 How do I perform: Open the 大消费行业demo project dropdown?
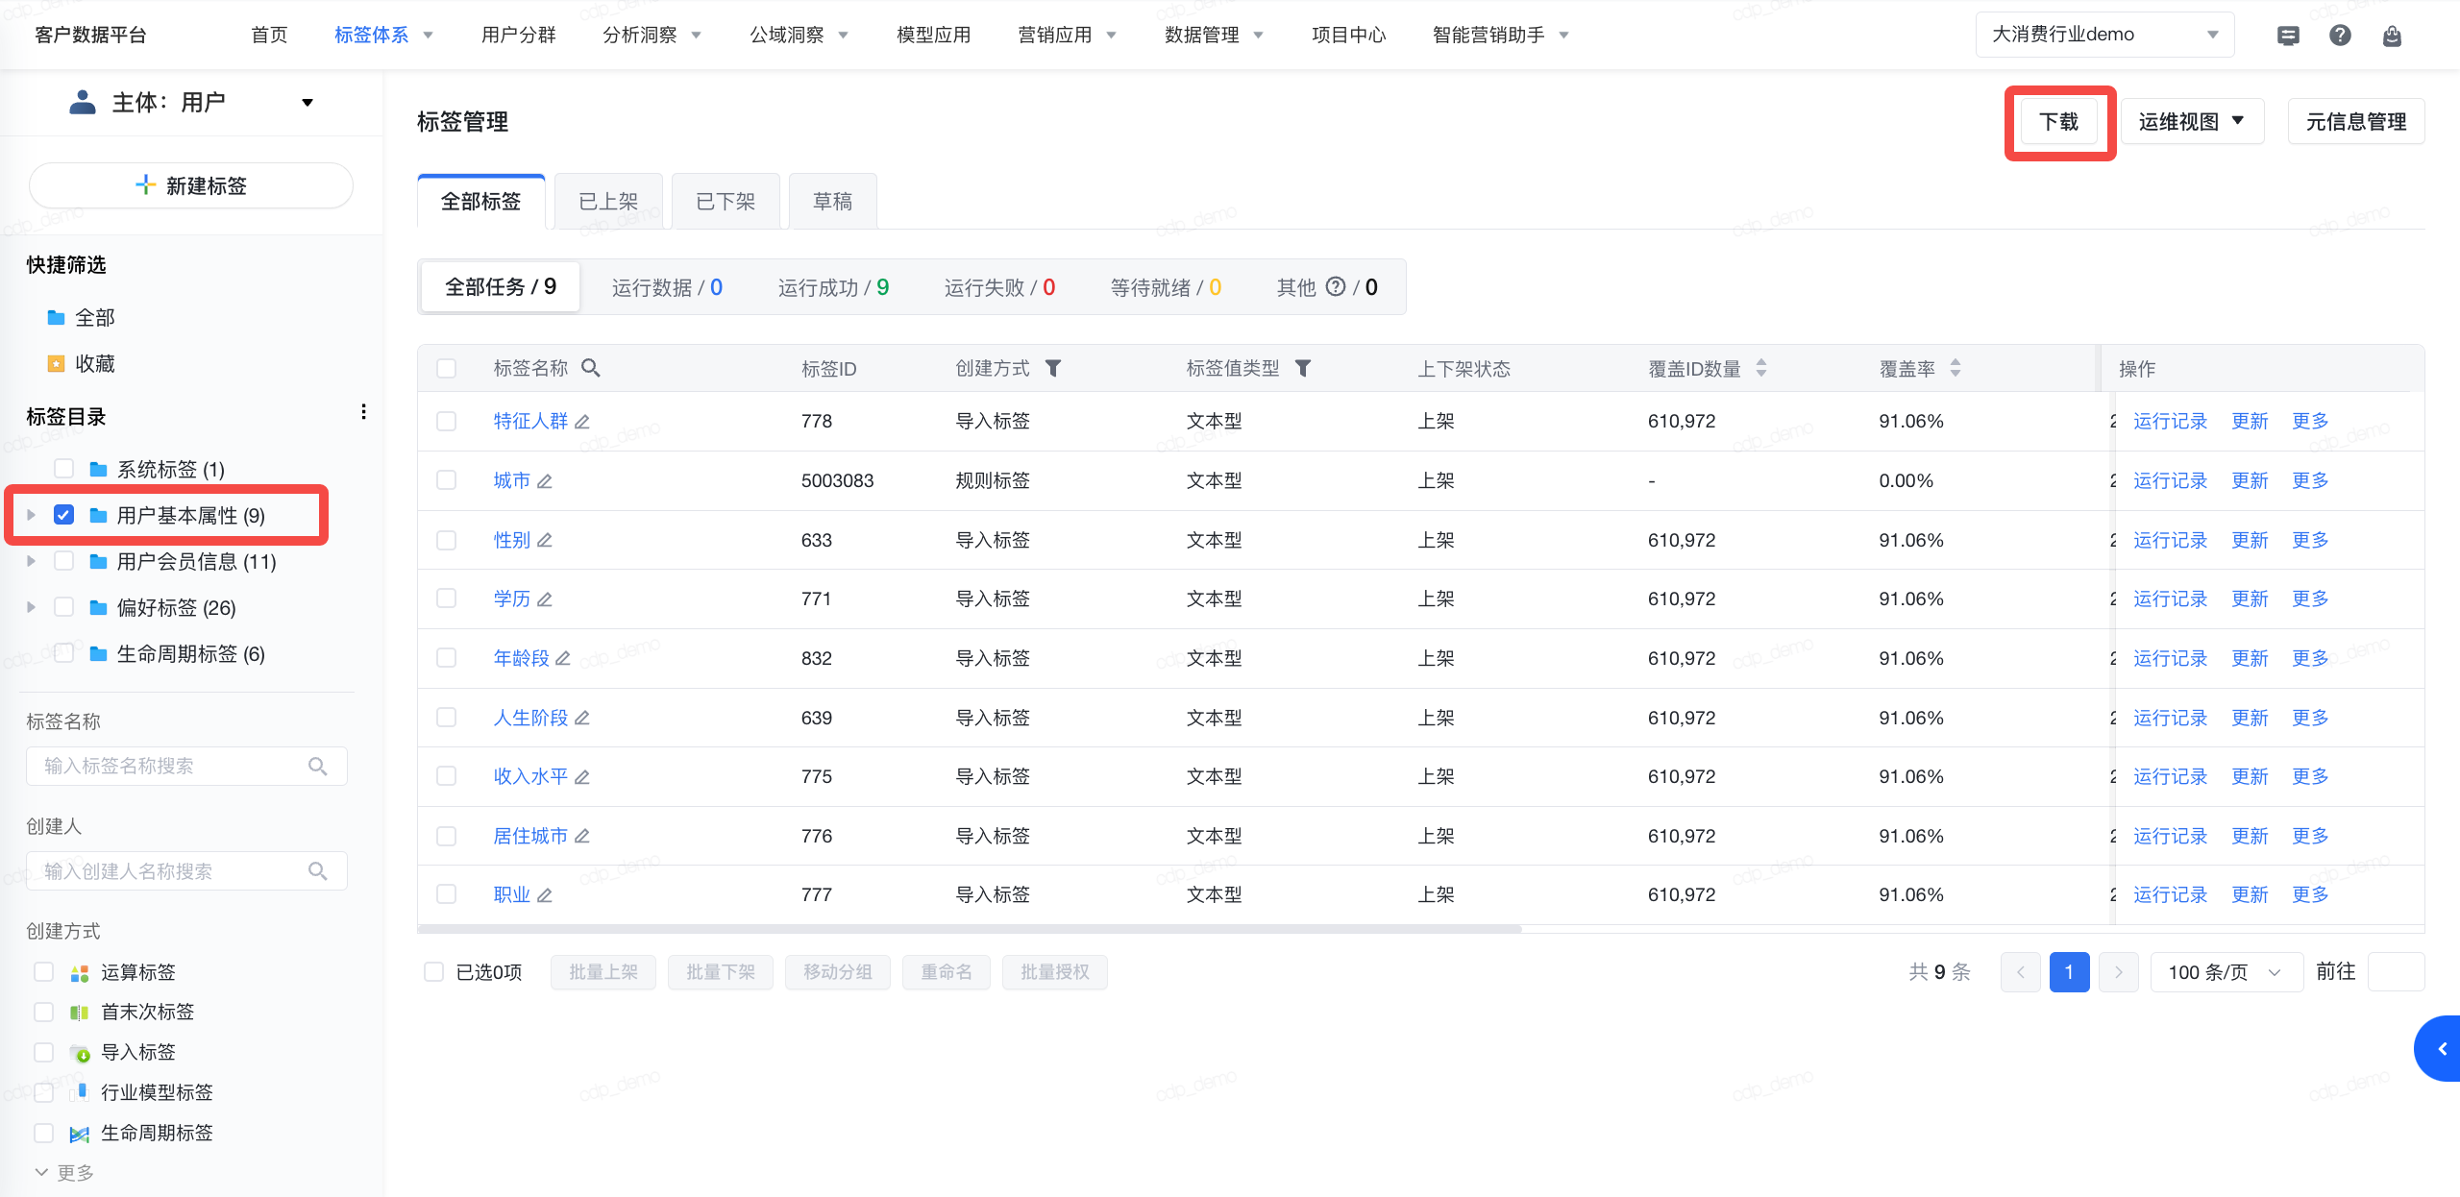pyautogui.click(x=2104, y=35)
